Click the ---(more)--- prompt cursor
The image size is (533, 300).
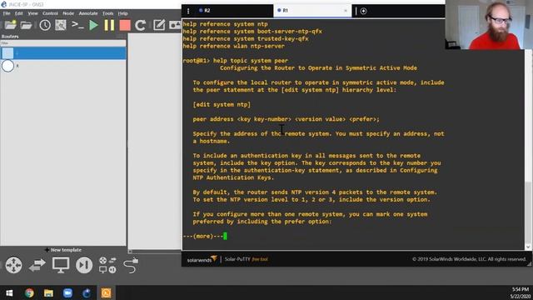point(225,236)
